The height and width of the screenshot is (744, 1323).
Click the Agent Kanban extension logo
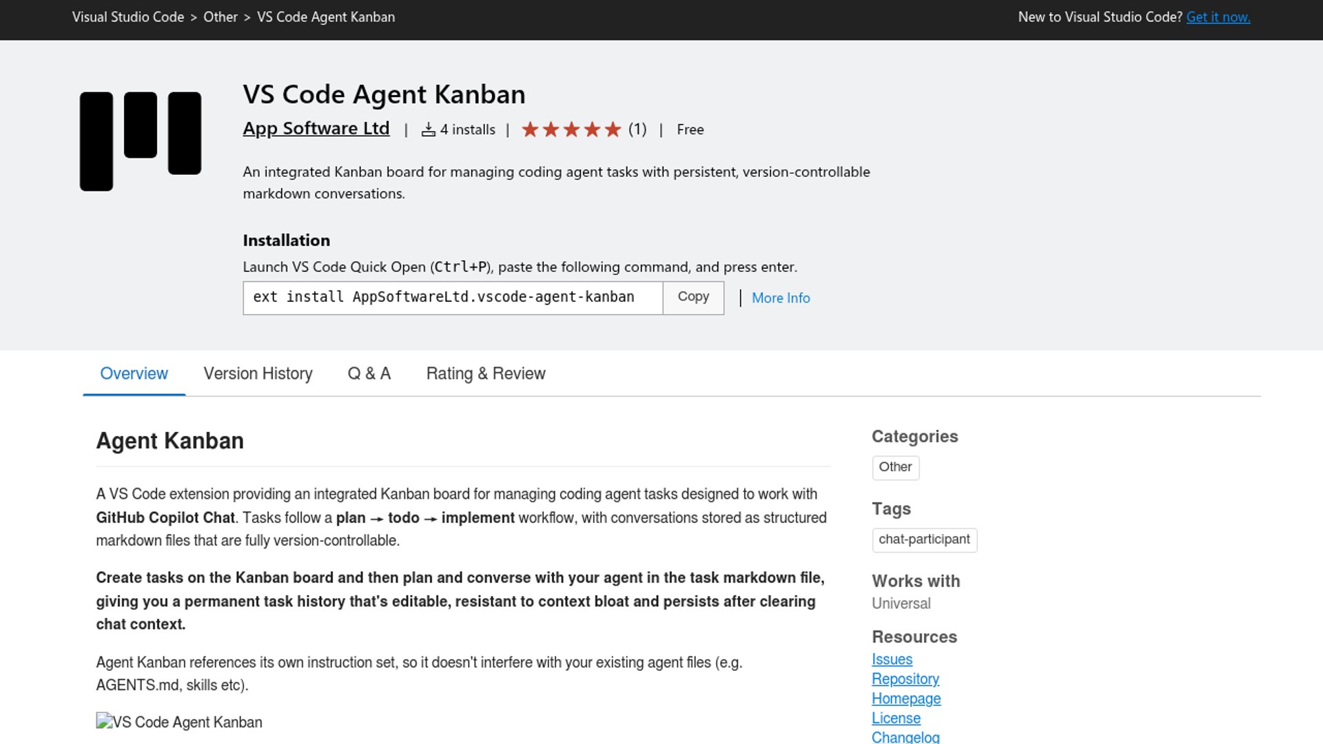(x=141, y=141)
